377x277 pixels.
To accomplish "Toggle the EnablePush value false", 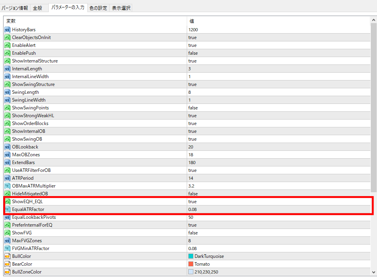I will (x=193, y=53).
